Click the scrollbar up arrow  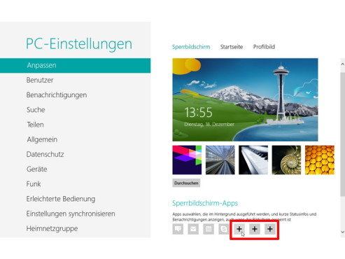342,64
